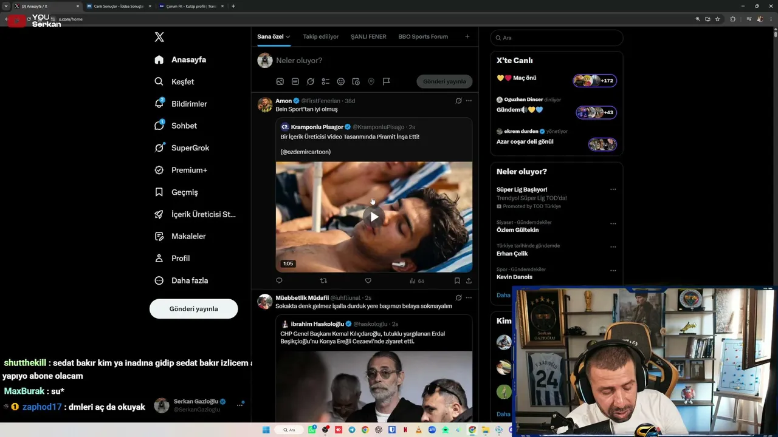This screenshot has height=437, width=778.
Task: Open a new browser tab
Action: (x=233, y=6)
